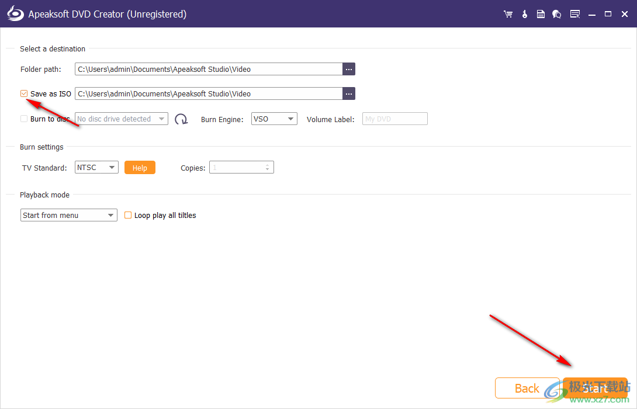637x409 pixels.
Task: Expand the Burn Engine VSO dropdown
Action: point(274,119)
